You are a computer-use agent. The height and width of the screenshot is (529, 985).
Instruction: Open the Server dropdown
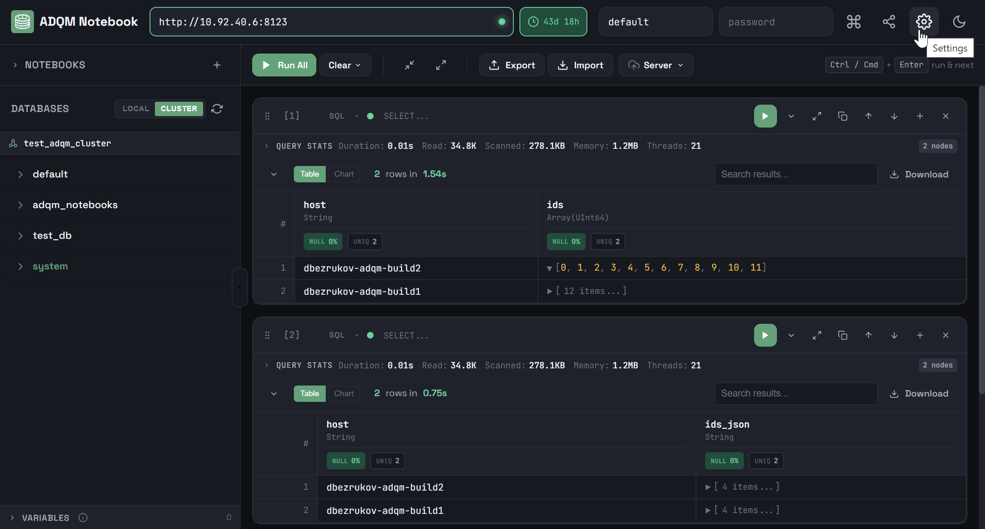tap(656, 65)
